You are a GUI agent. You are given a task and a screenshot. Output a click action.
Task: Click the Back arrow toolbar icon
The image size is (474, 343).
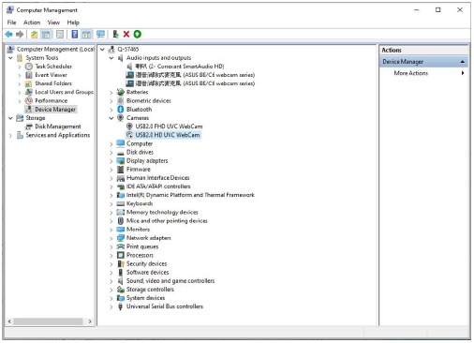point(8,34)
